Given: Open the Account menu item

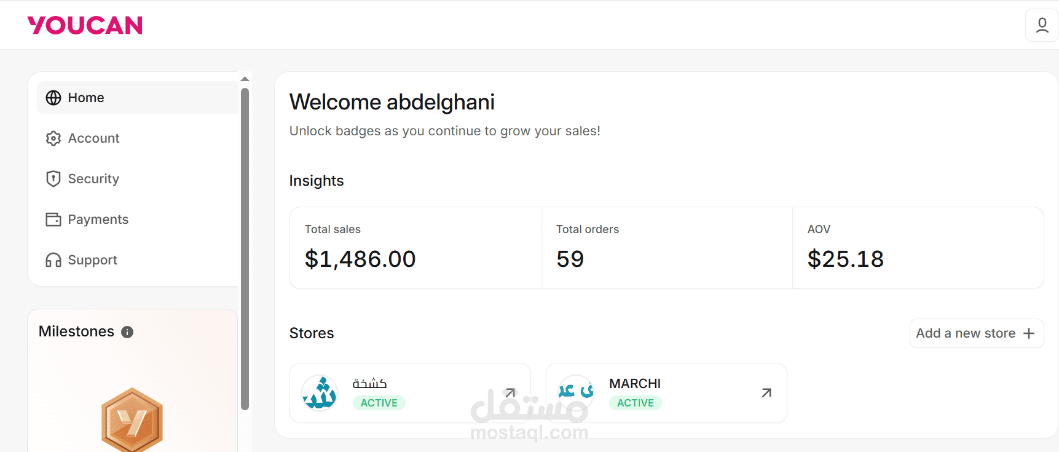Looking at the screenshot, I should 93,138.
